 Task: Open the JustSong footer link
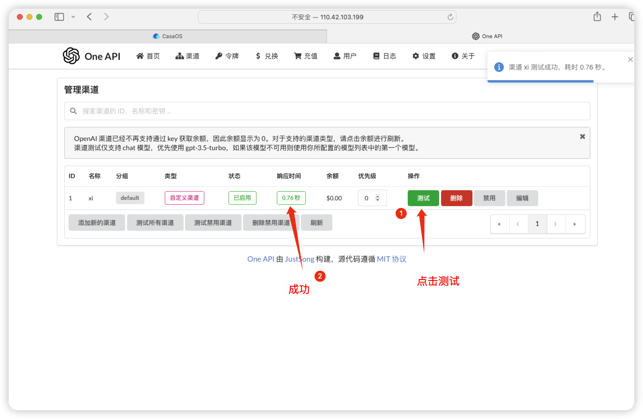click(x=300, y=259)
